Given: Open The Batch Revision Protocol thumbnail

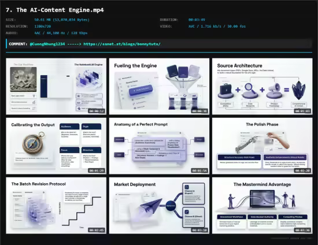Looking at the screenshot, I should click(56, 206).
